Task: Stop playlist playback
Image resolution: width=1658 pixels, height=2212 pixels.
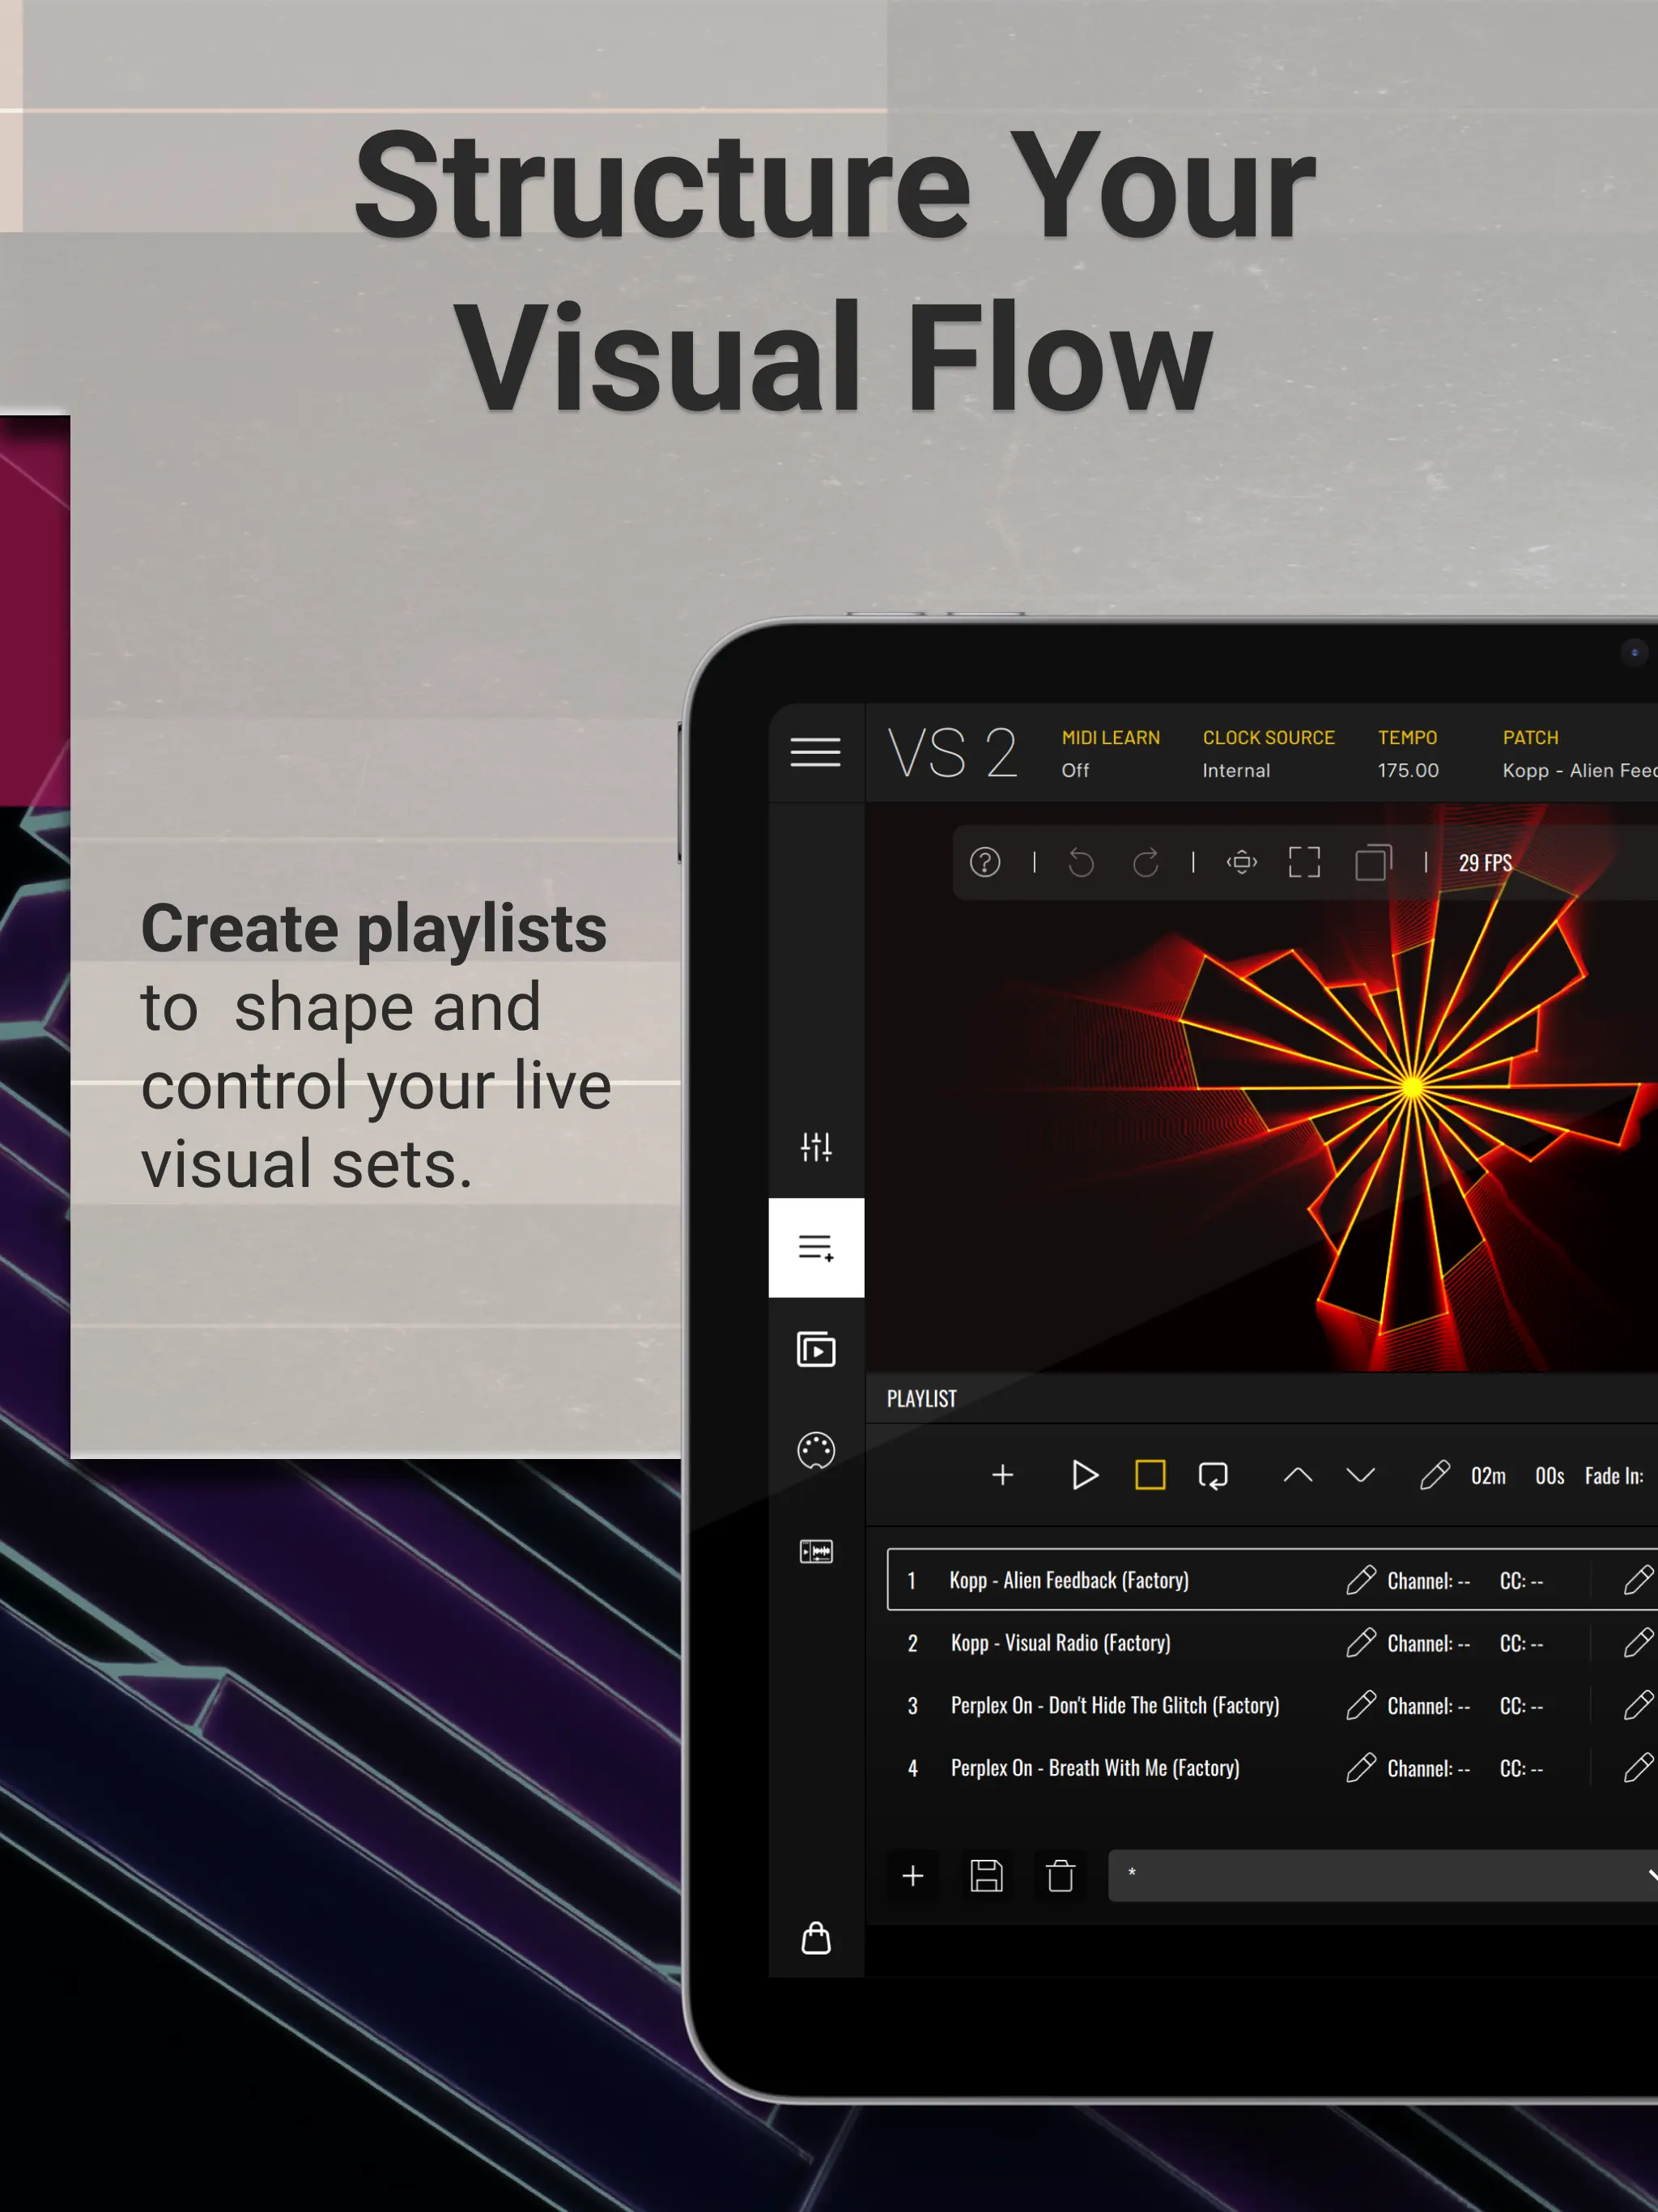Action: [1150, 1475]
